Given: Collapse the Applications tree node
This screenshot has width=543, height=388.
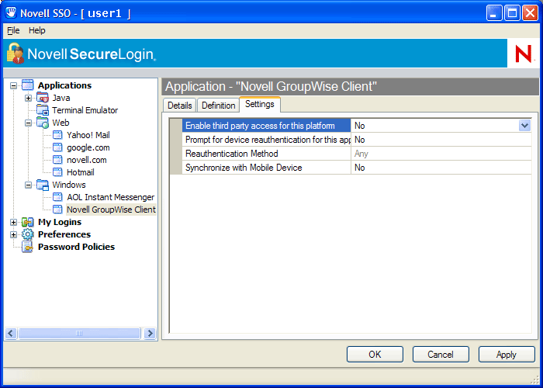Looking at the screenshot, I should 13,85.
